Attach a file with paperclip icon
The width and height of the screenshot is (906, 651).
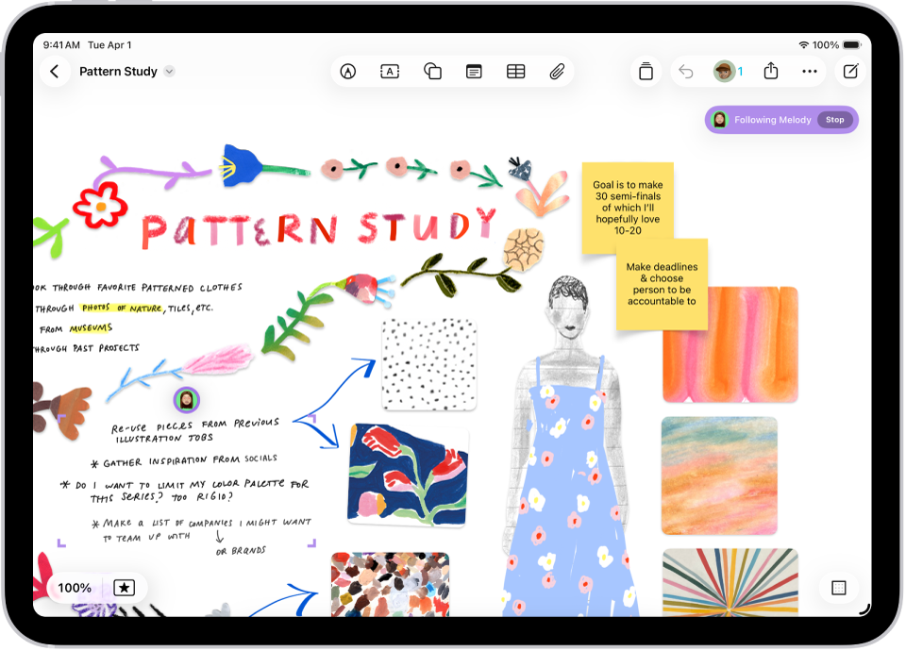pos(557,72)
